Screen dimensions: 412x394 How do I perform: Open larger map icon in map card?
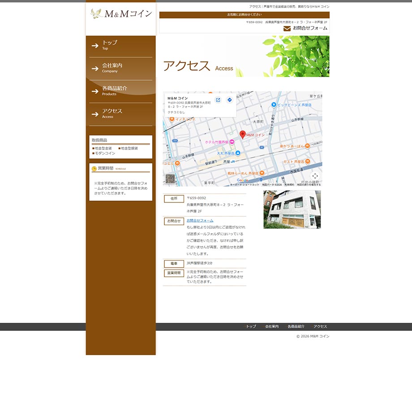tap(218, 100)
